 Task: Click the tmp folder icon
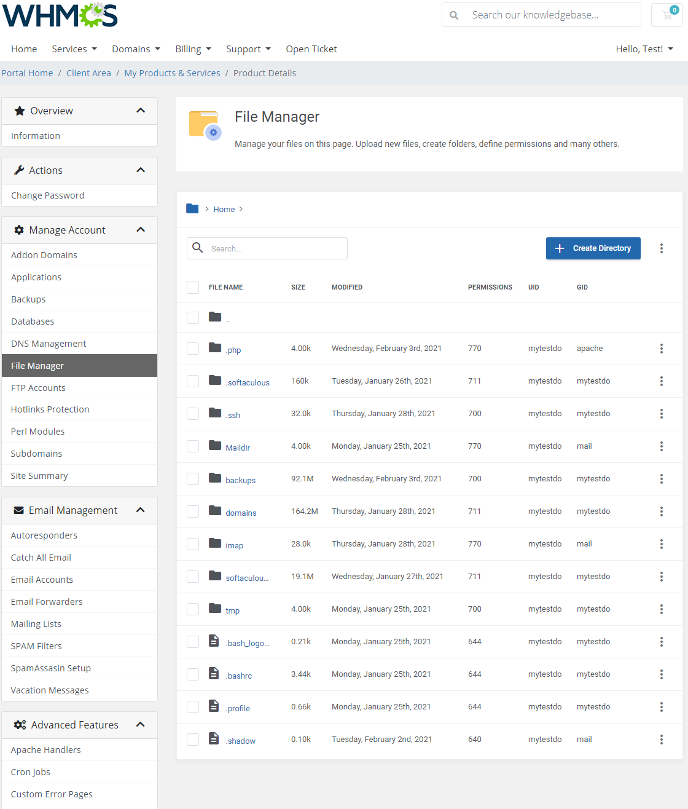[215, 607]
